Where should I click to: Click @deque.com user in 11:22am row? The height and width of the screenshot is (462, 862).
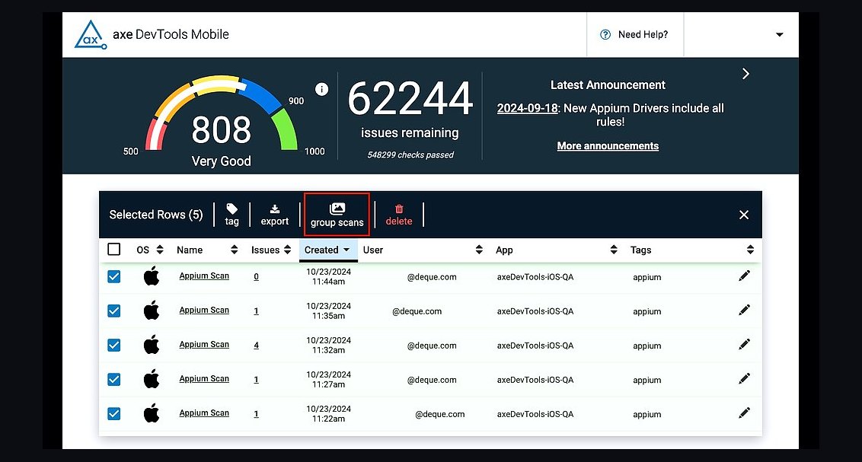coord(440,414)
